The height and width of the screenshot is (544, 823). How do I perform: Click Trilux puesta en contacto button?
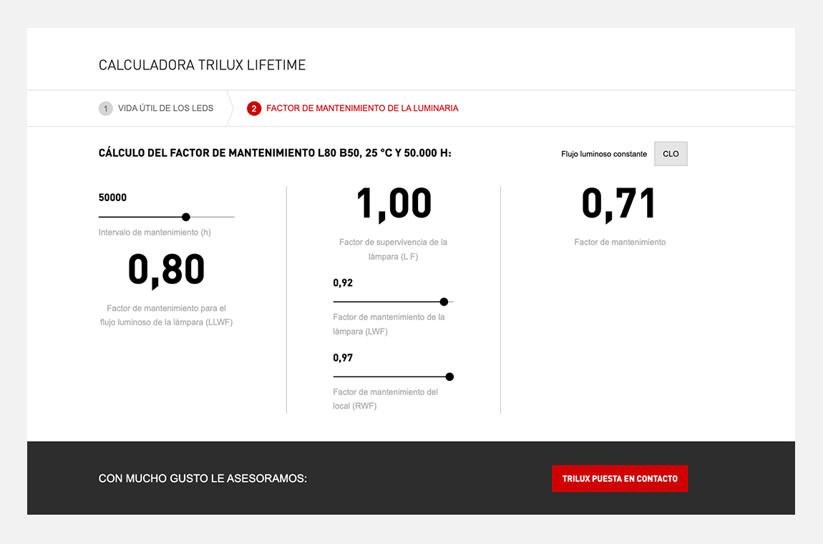coord(620,478)
